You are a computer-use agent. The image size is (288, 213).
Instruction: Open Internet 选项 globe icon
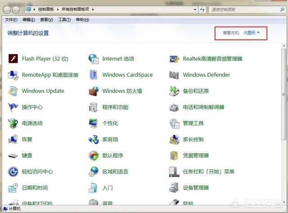(x=94, y=59)
